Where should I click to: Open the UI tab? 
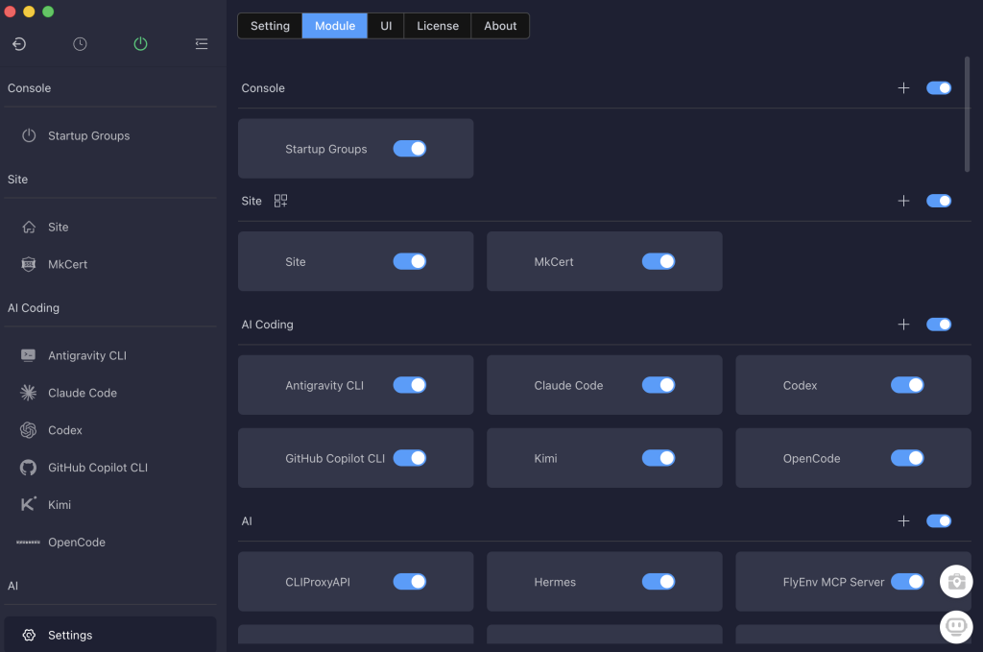pyautogui.click(x=386, y=26)
